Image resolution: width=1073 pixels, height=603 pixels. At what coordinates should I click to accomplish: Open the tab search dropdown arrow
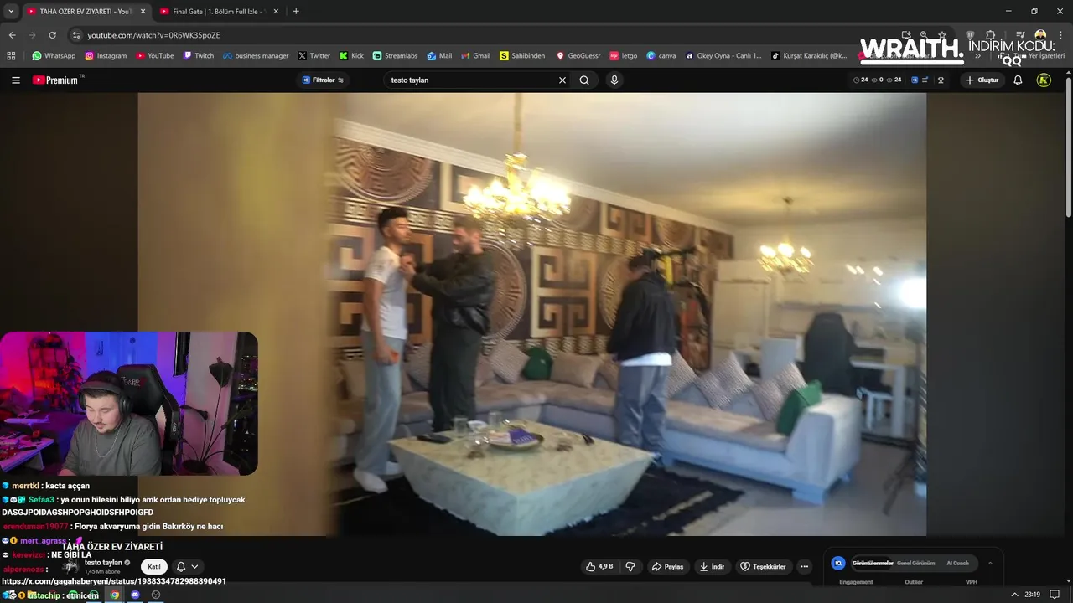point(10,12)
